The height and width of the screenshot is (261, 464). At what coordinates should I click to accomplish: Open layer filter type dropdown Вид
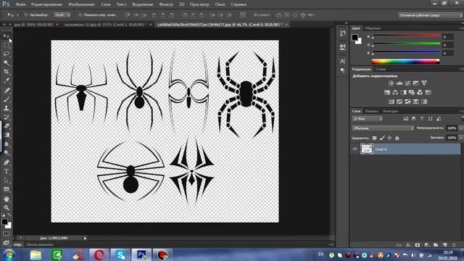coord(368,119)
